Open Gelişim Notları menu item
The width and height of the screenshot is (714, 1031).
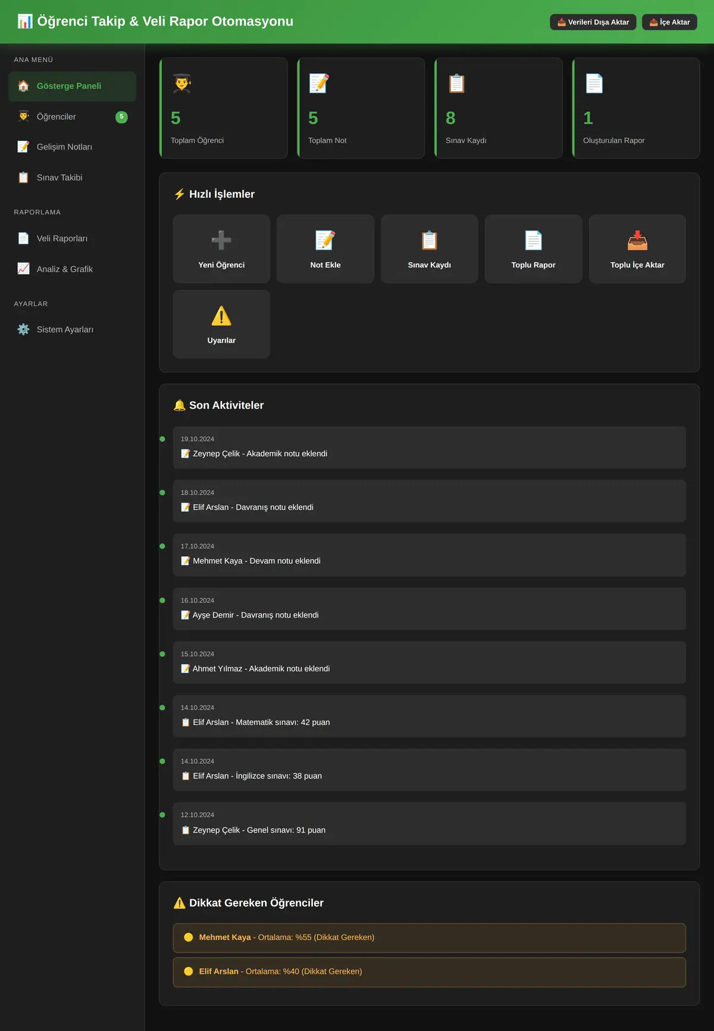(72, 147)
